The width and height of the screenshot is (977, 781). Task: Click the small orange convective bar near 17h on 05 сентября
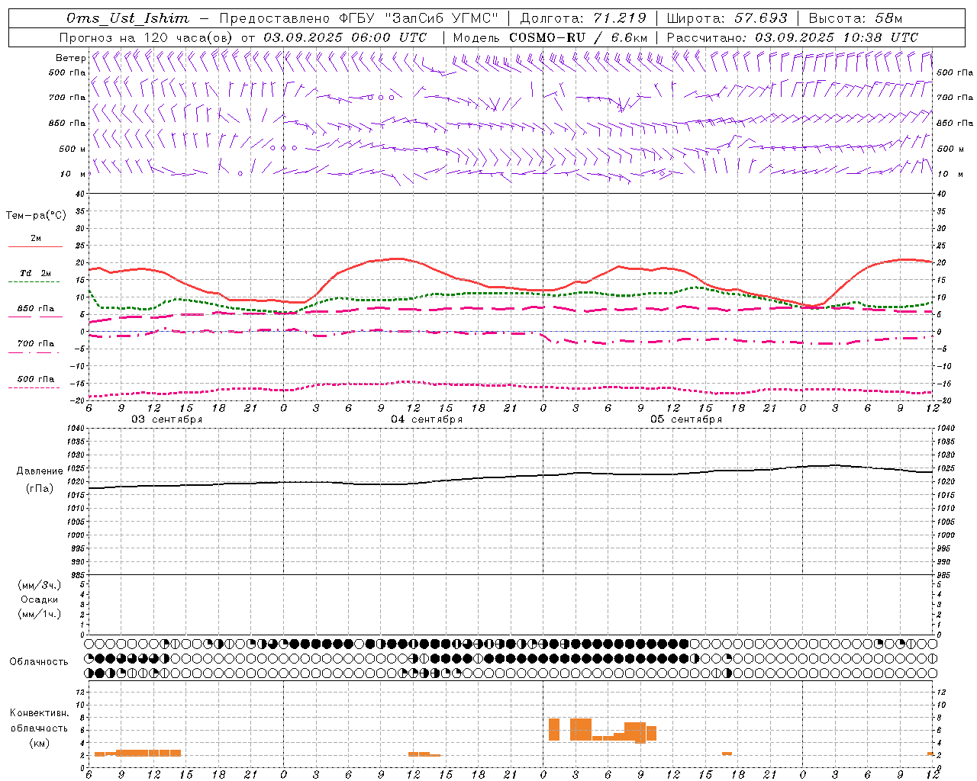point(727,754)
